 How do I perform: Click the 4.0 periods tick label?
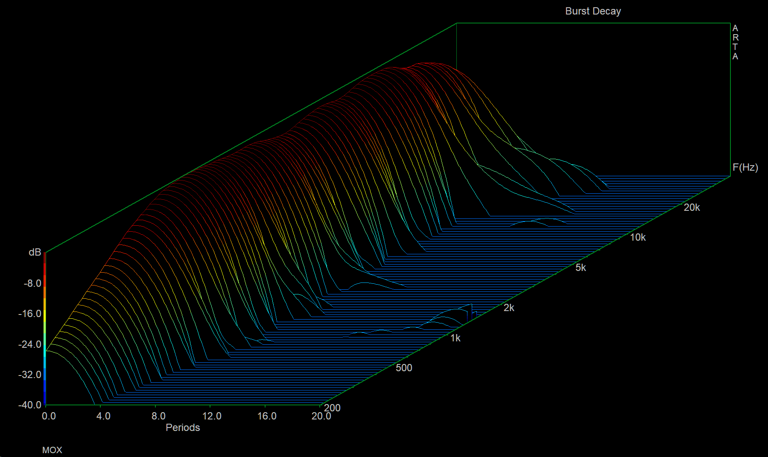103,416
